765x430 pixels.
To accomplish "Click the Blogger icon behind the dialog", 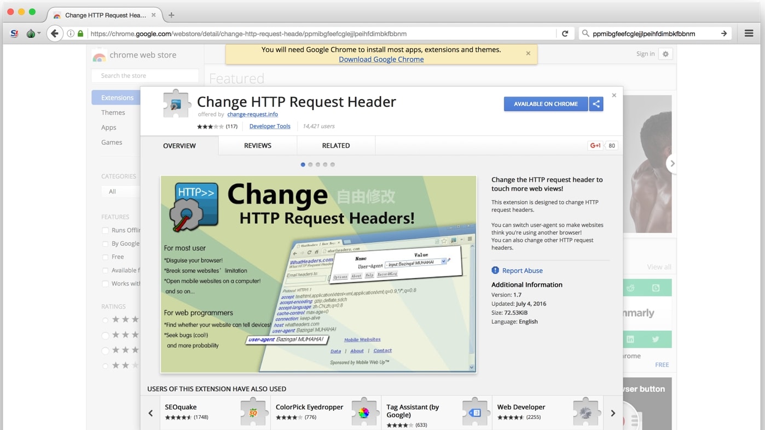I will 656,288.
